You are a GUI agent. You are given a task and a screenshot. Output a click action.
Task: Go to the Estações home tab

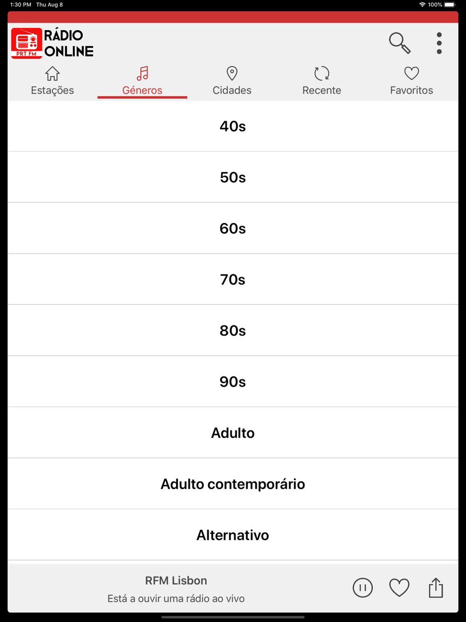(52, 81)
